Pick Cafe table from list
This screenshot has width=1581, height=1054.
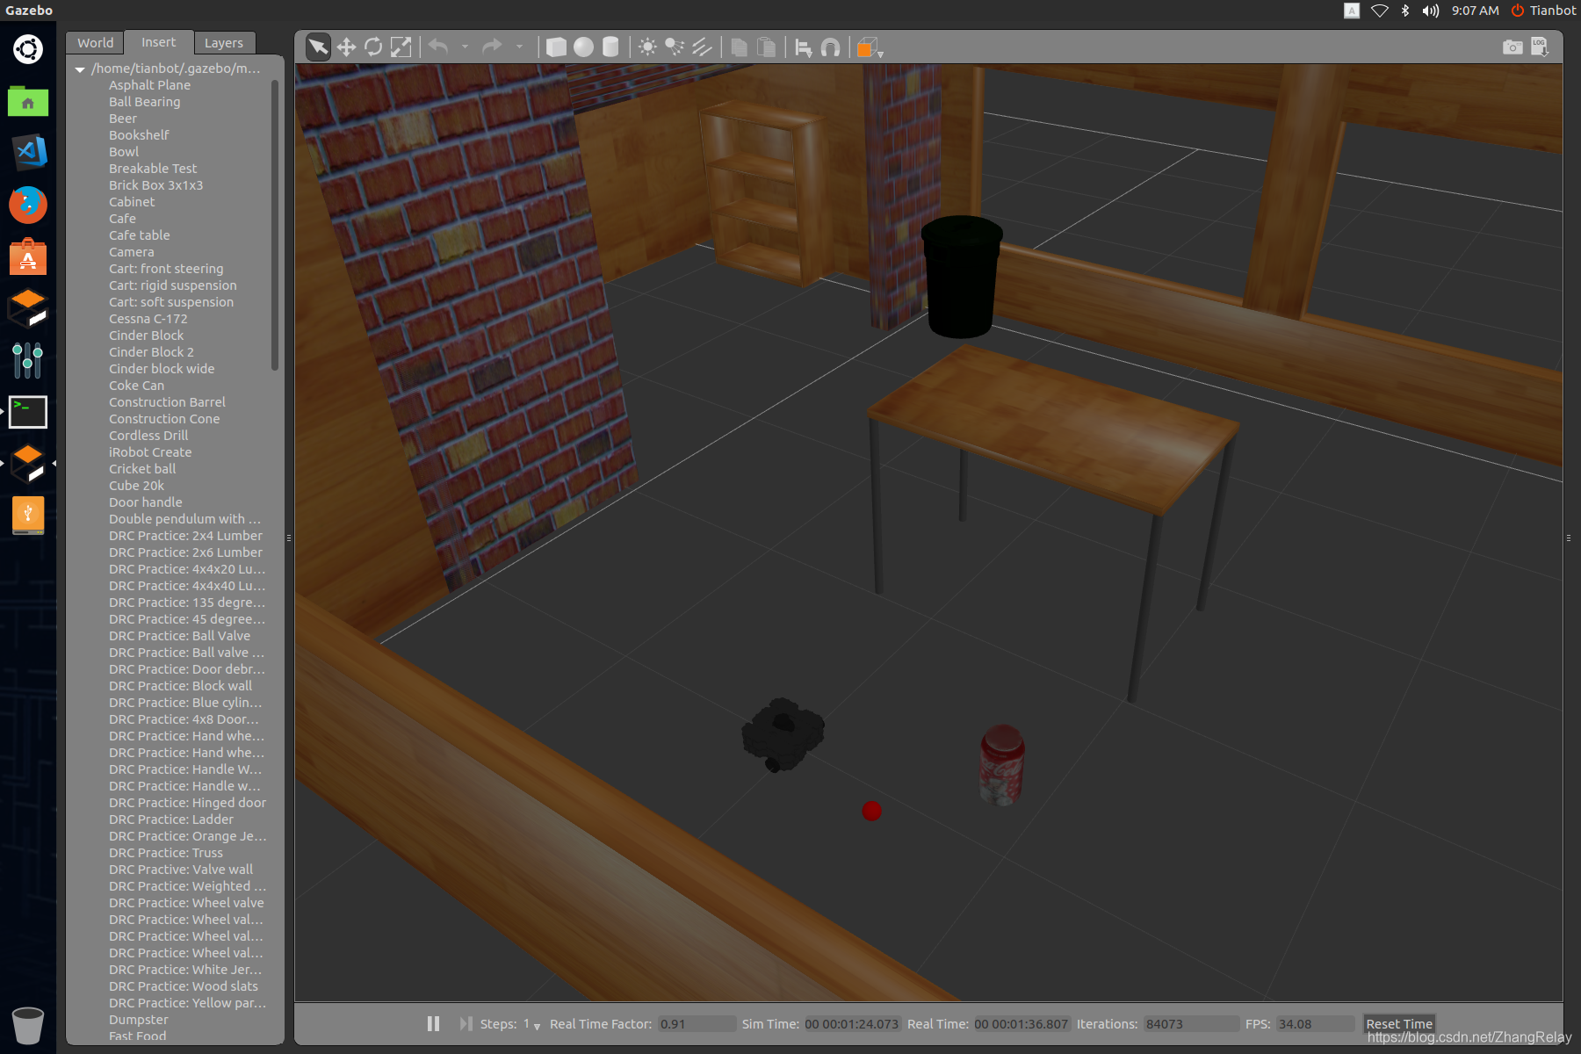140,235
